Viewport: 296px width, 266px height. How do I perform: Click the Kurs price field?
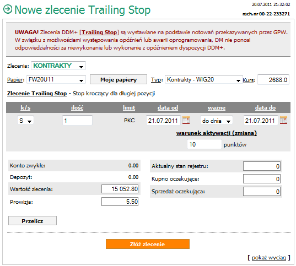tap(273, 80)
